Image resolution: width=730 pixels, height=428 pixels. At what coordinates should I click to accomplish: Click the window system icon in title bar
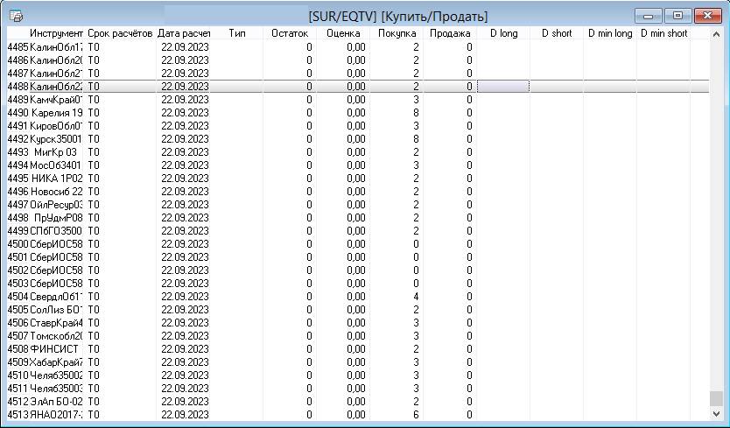[x=16, y=16]
